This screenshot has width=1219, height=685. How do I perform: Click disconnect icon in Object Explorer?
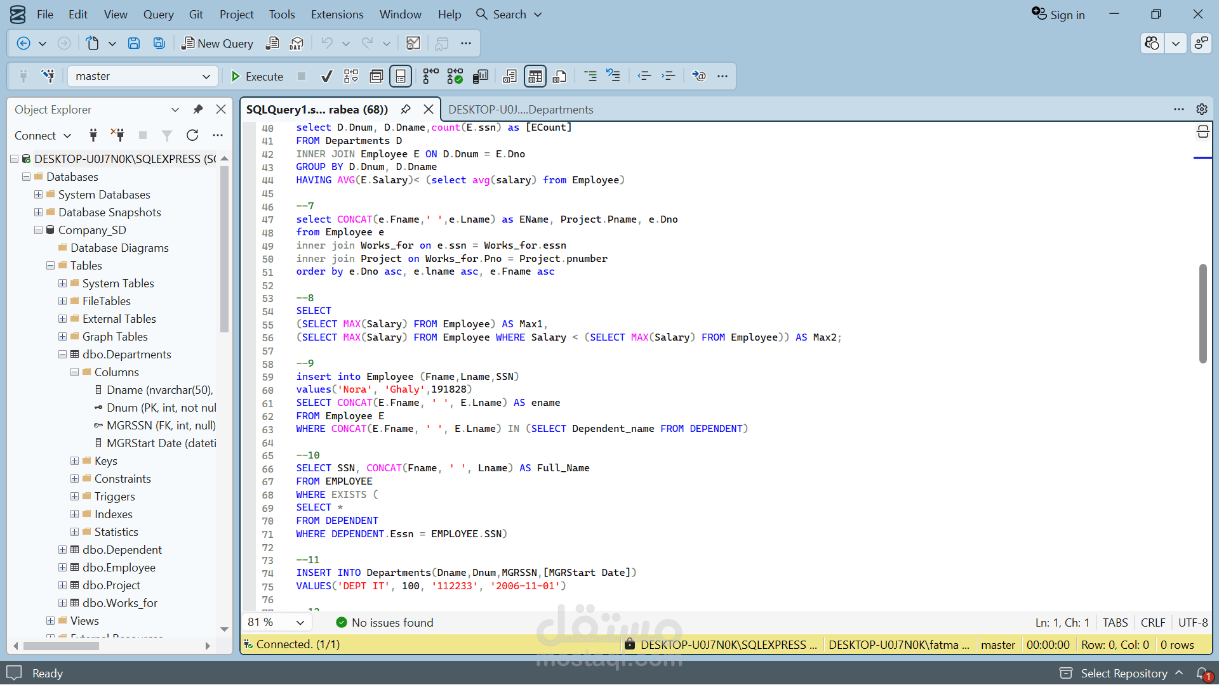[117, 135]
